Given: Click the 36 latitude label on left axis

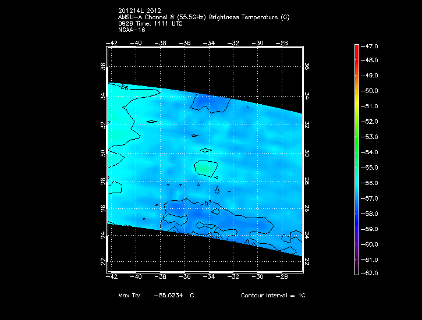Looking at the screenshot, I should (x=104, y=67).
